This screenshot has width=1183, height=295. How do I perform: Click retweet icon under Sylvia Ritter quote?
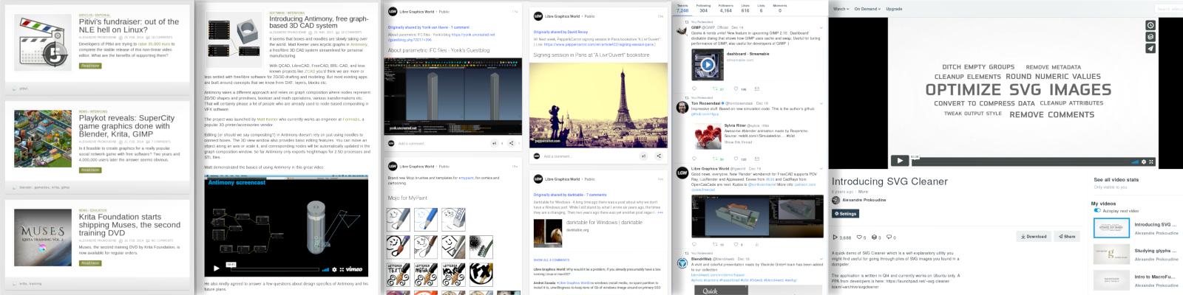(x=716, y=159)
